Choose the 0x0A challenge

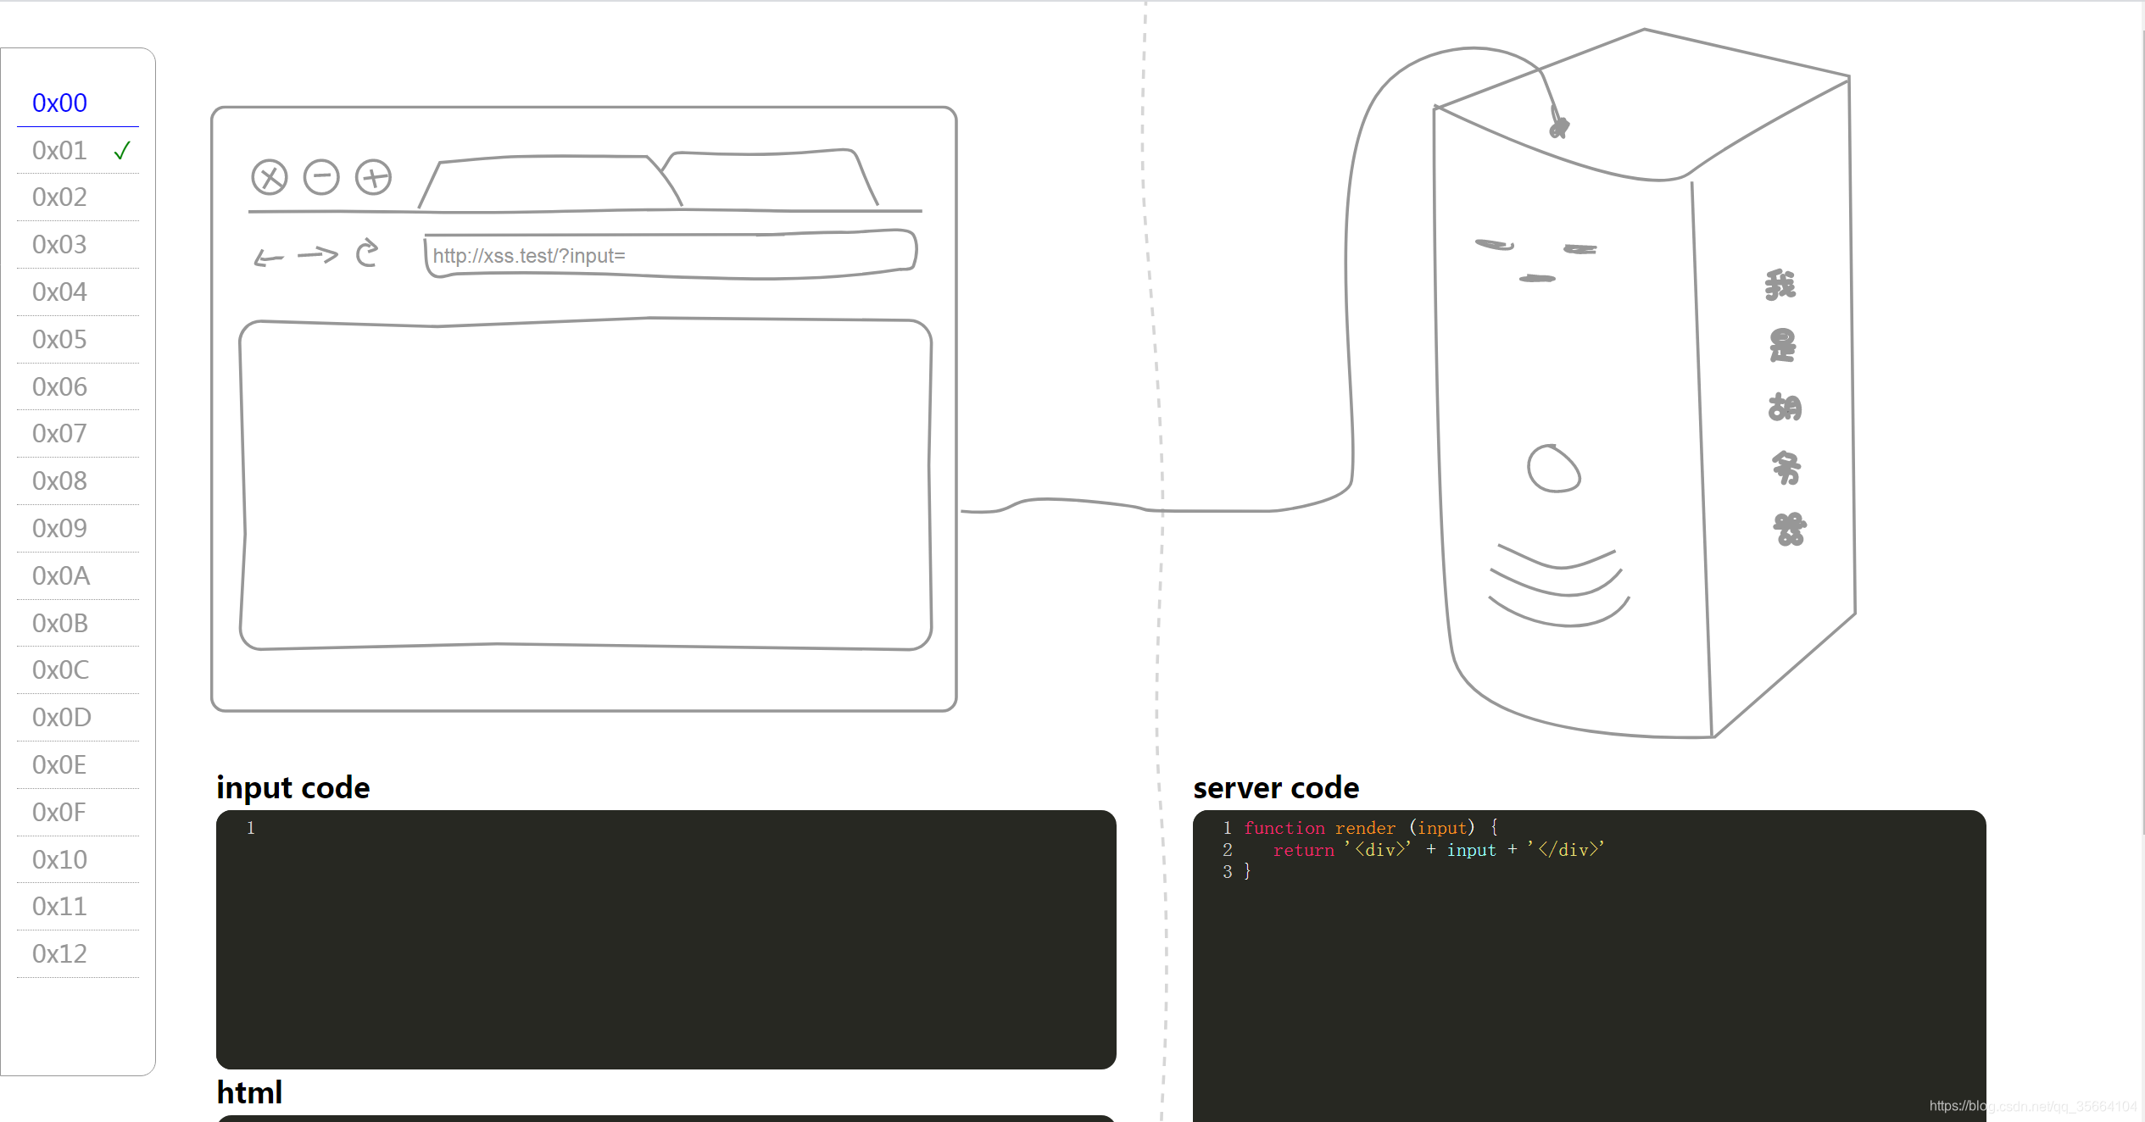60,576
